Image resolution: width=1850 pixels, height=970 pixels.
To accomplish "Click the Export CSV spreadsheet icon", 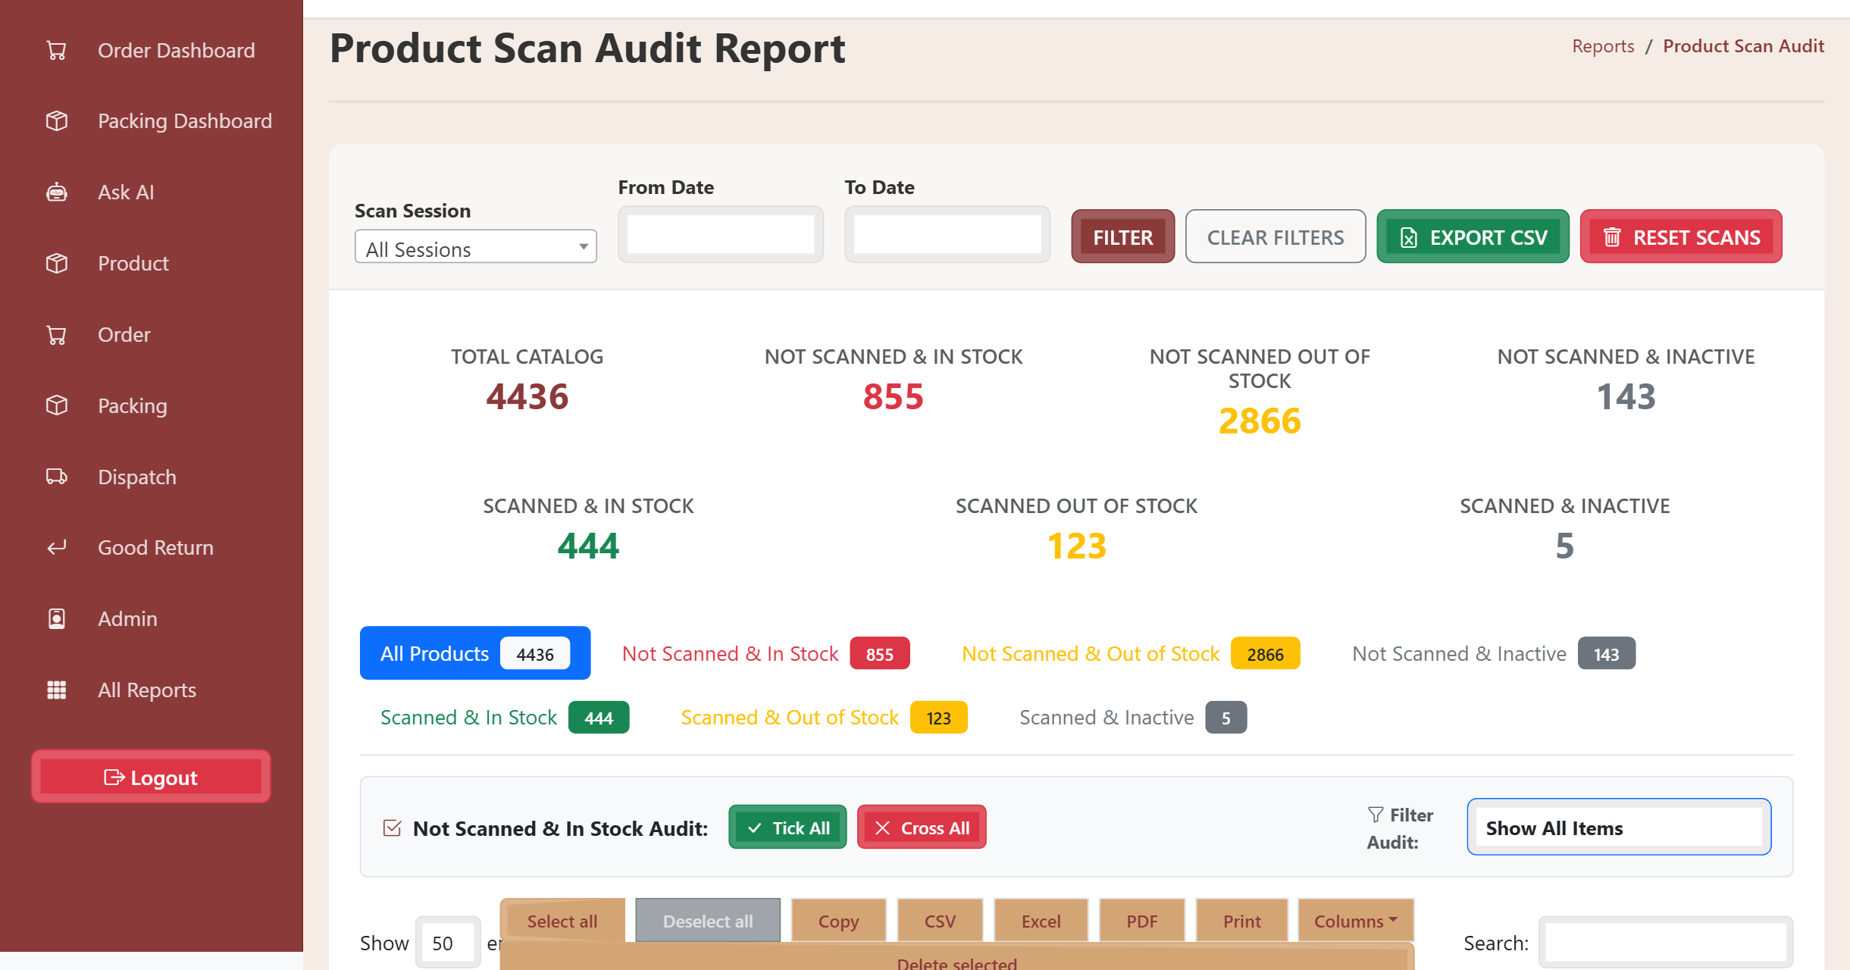I will pyautogui.click(x=1409, y=238).
